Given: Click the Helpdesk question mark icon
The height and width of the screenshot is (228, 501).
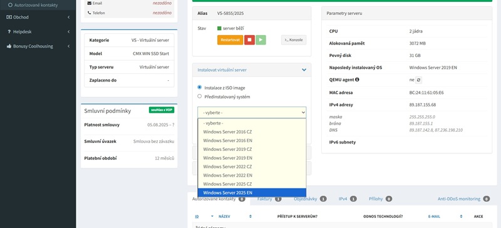Looking at the screenshot, I should (9, 32).
